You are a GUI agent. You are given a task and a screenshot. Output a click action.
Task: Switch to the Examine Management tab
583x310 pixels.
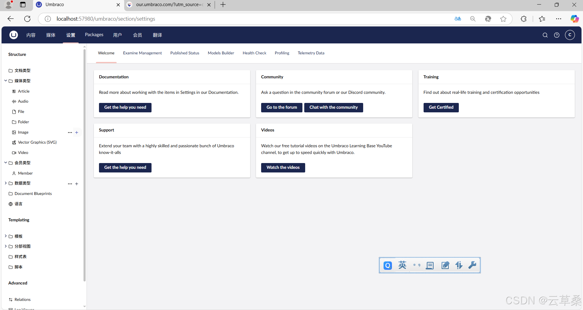pos(142,53)
